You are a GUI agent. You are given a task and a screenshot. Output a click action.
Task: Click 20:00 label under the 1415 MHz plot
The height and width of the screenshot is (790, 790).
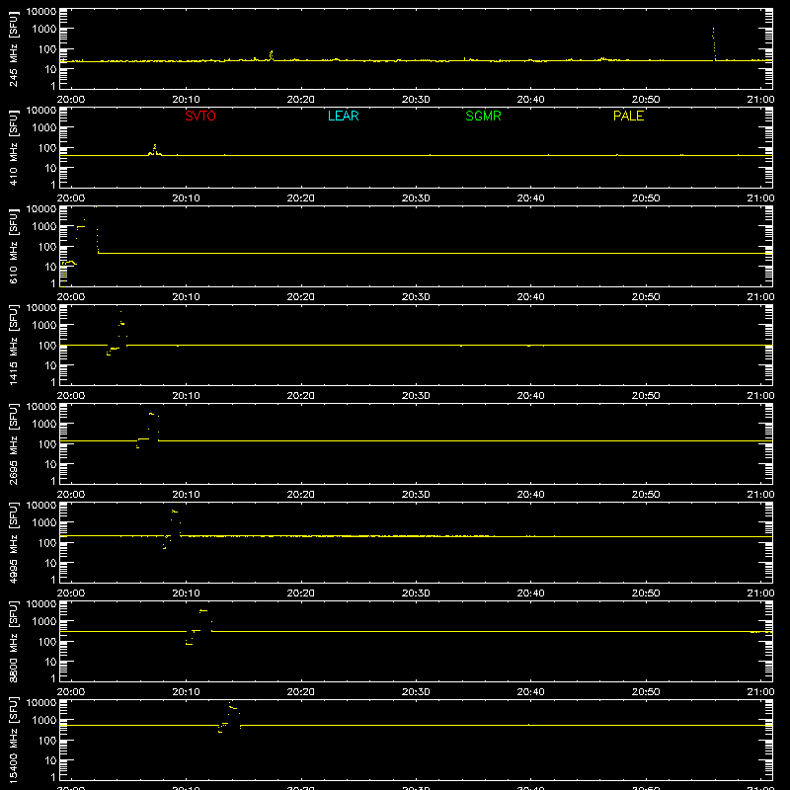(x=71, y=396)
